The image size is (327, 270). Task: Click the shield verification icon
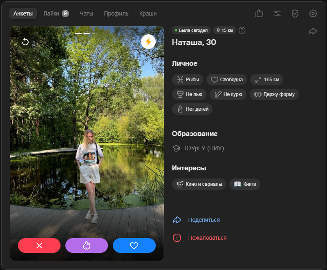[295, 13]
